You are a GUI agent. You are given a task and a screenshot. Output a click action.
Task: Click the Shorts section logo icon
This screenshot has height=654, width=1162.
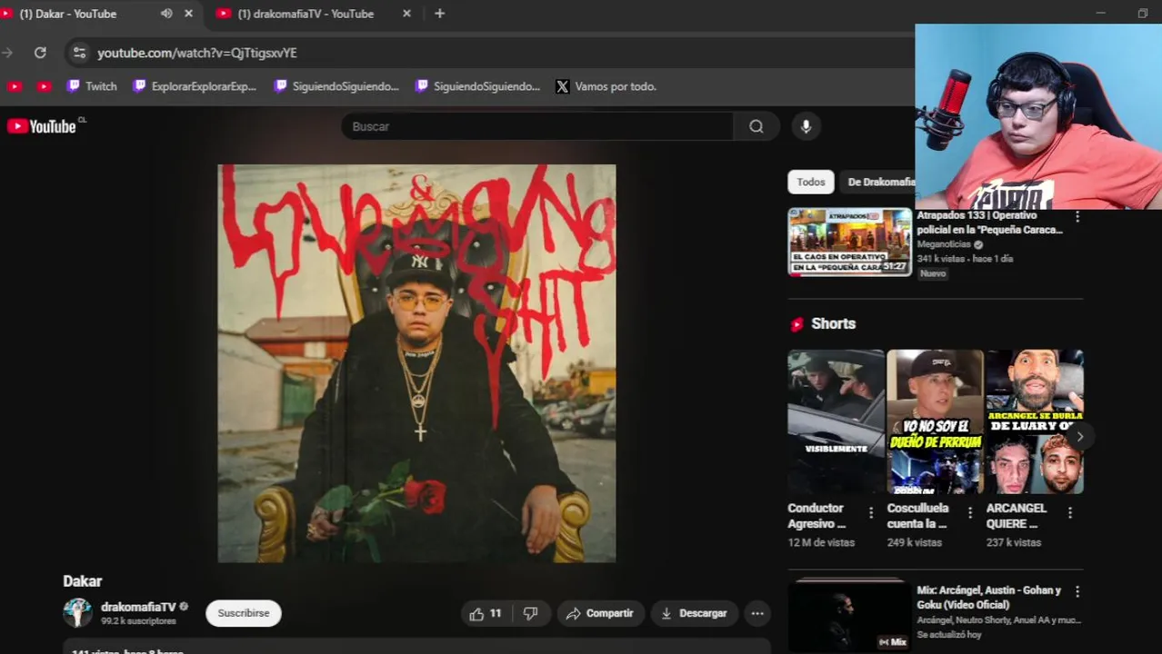pos(797,324)
